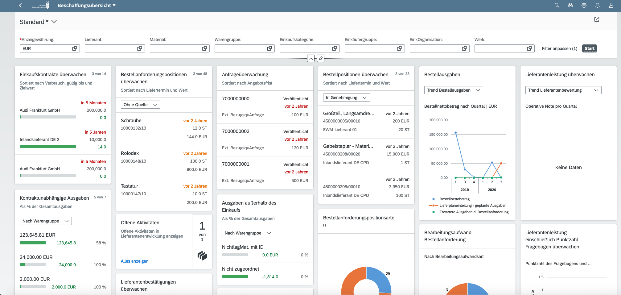Open inquiry 7000000001

click(265, 172)
